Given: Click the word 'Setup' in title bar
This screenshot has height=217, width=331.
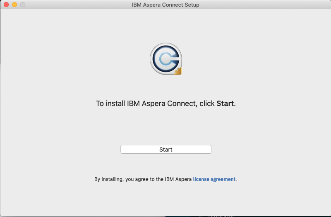Looking at the screenshot, I should pos(191,5).
